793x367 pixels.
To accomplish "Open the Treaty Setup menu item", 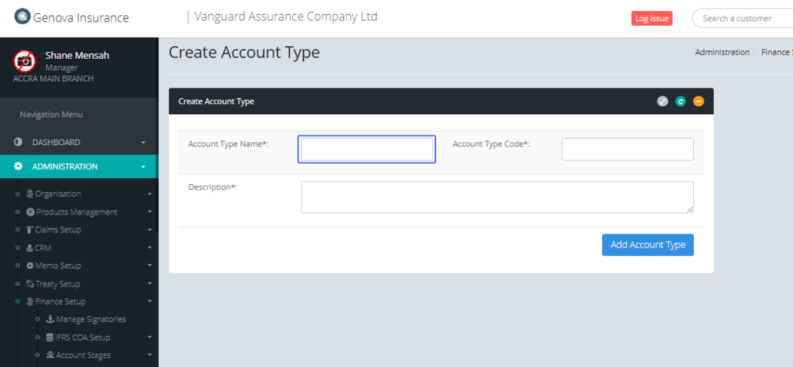I will click(57, 284).
